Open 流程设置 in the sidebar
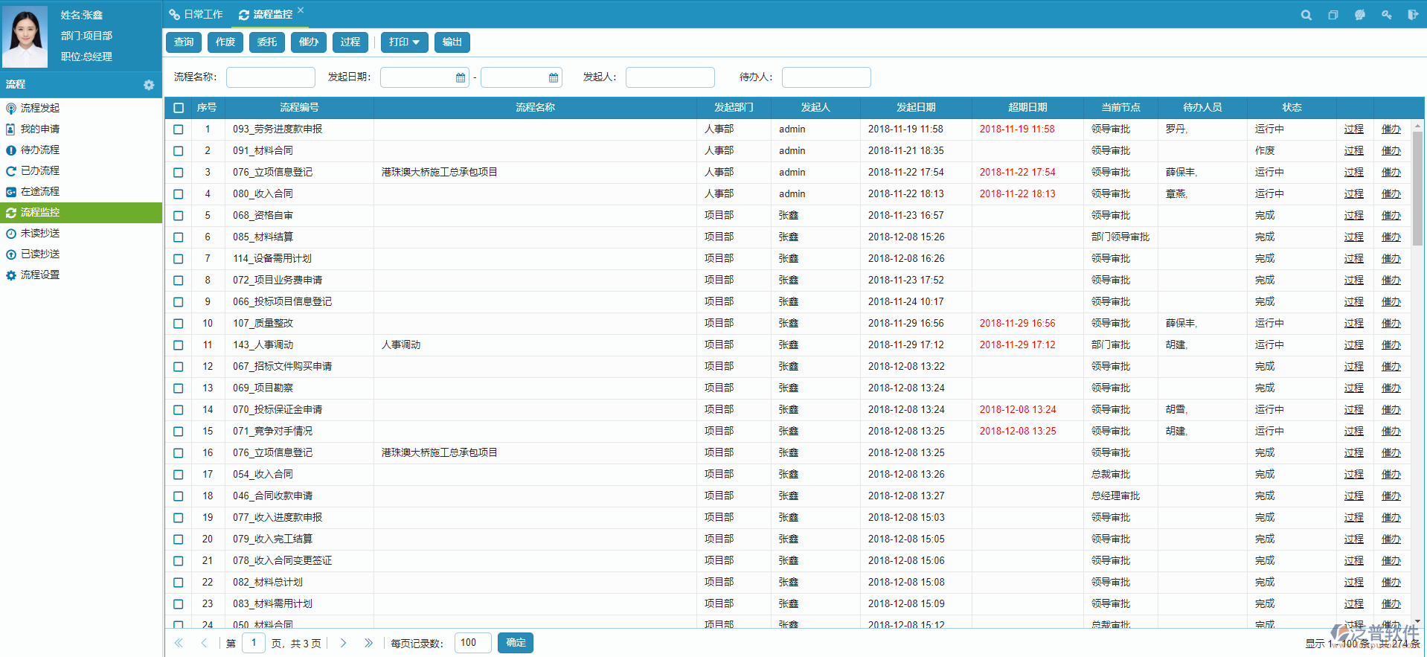This screenshot has width=1427, height=657. [39, 275]
